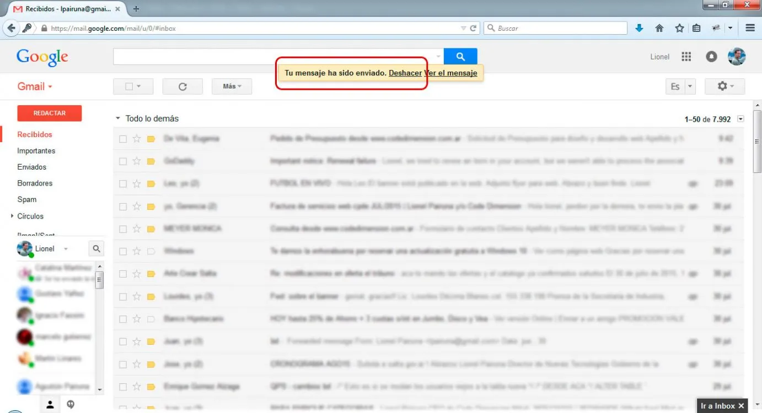Open the account profile picture menu
762x413 pixels.
[737, 56]
